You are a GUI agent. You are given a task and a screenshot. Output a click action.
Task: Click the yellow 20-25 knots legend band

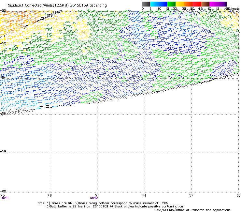point(180,4)
